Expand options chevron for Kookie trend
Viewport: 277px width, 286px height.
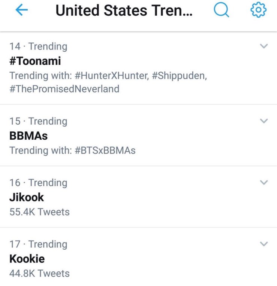(x=264, y=244)
